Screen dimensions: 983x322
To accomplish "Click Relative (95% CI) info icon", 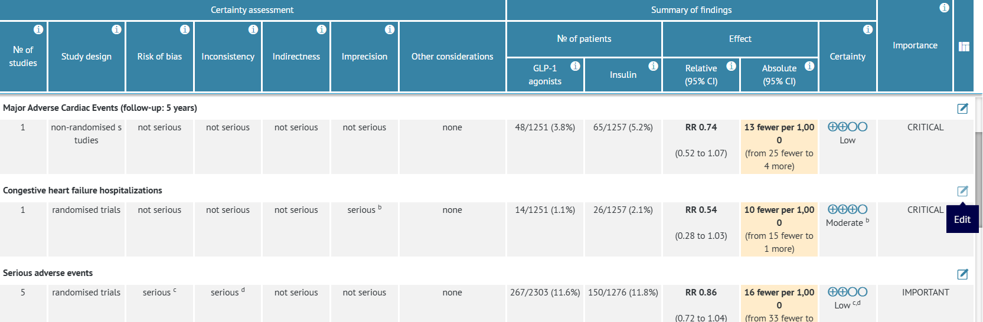I will point(731,66).
